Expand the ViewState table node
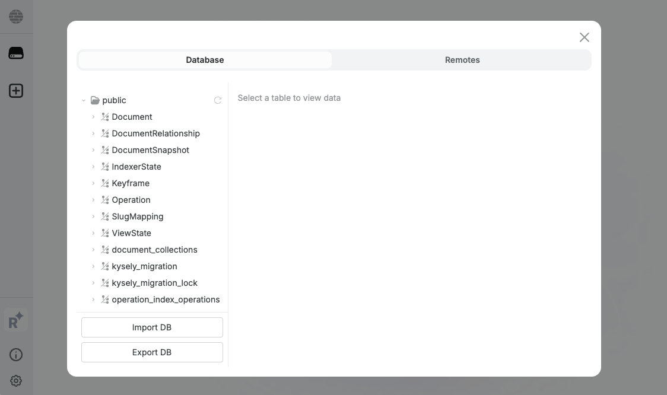 [94, 233]
